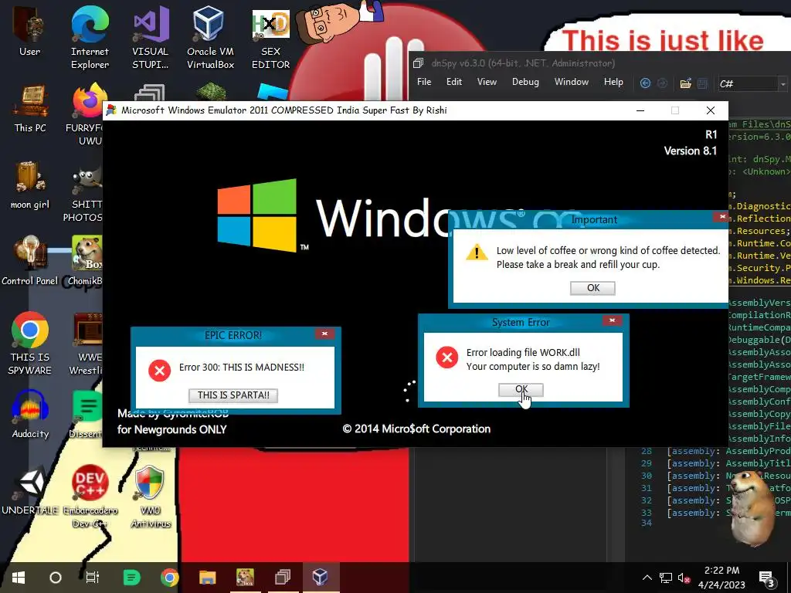Click OK in the System Error dialog
The image size is (791, 593).
(521, 389)
